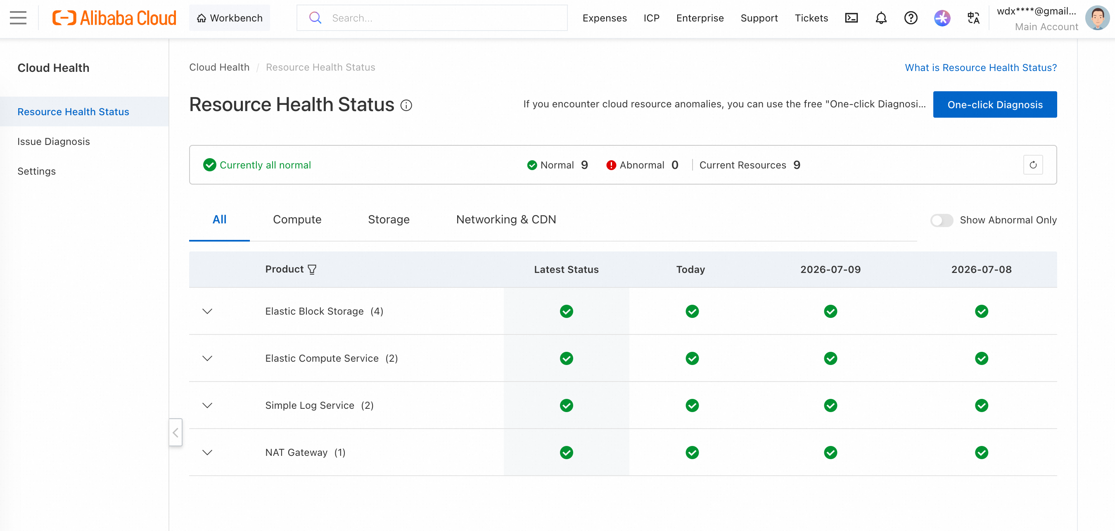This screenshot has width=1115, height=531.
Task: Switch language with translate icon
Action: point(973,18)
